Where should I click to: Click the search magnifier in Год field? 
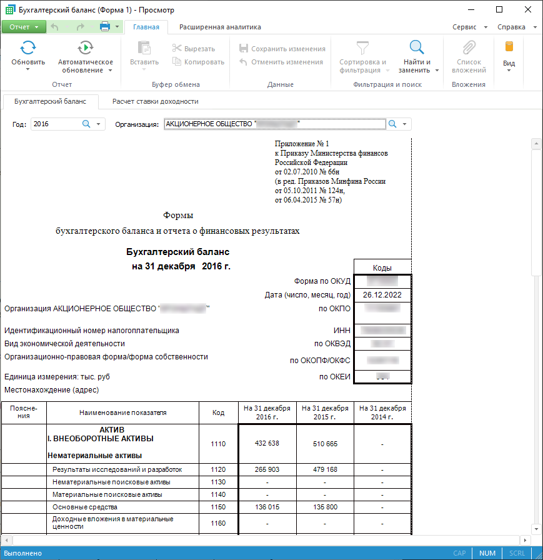coord(86,124)
